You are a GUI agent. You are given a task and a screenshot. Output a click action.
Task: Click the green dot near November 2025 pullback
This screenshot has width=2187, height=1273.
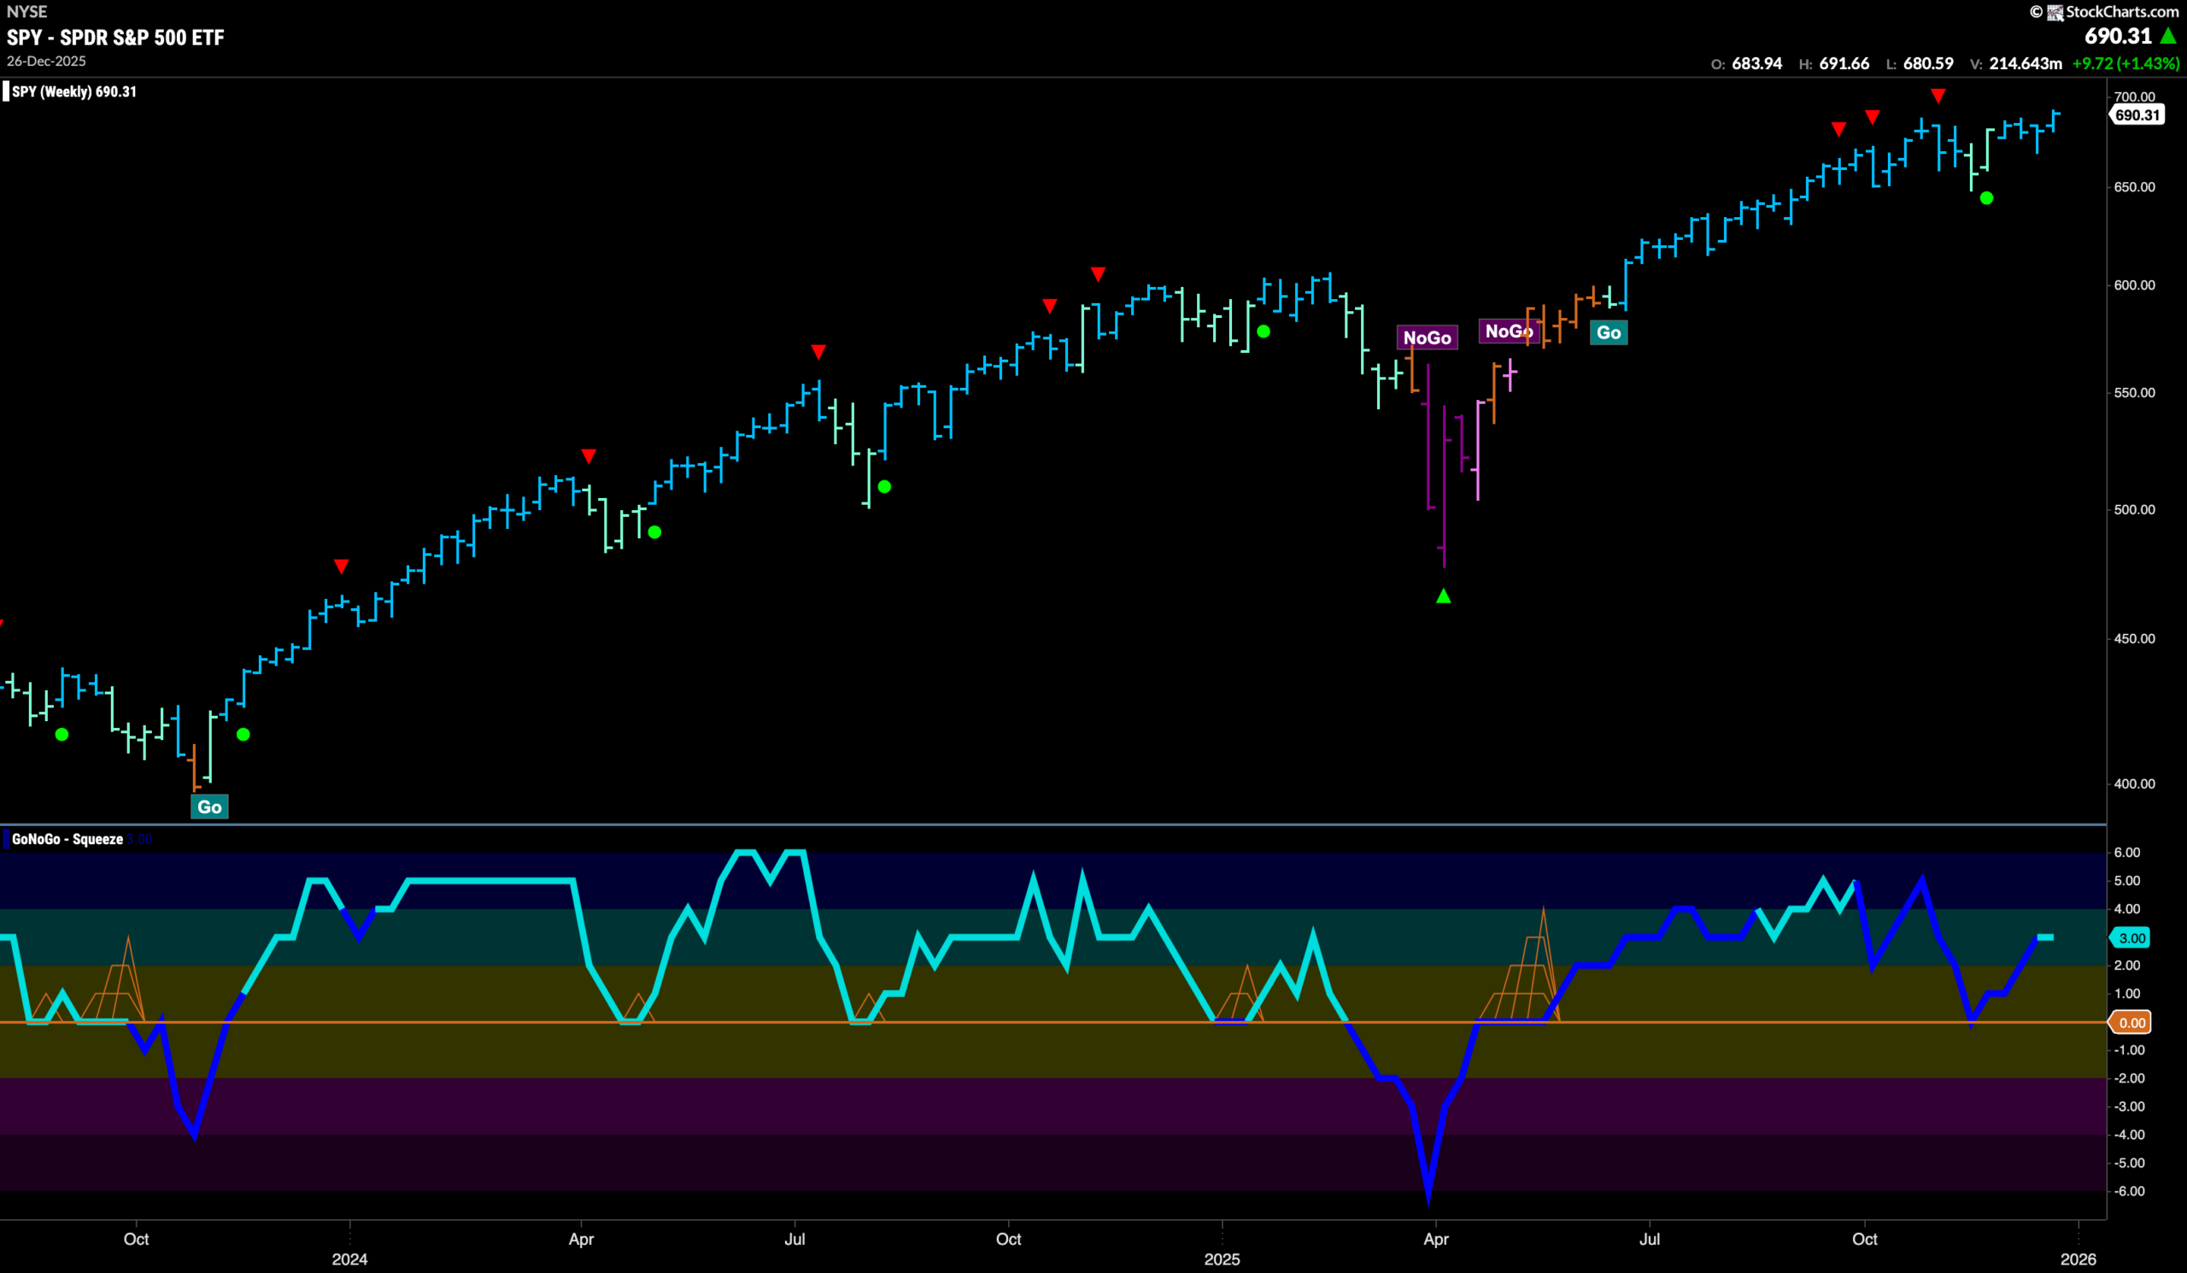point(1986,199)
